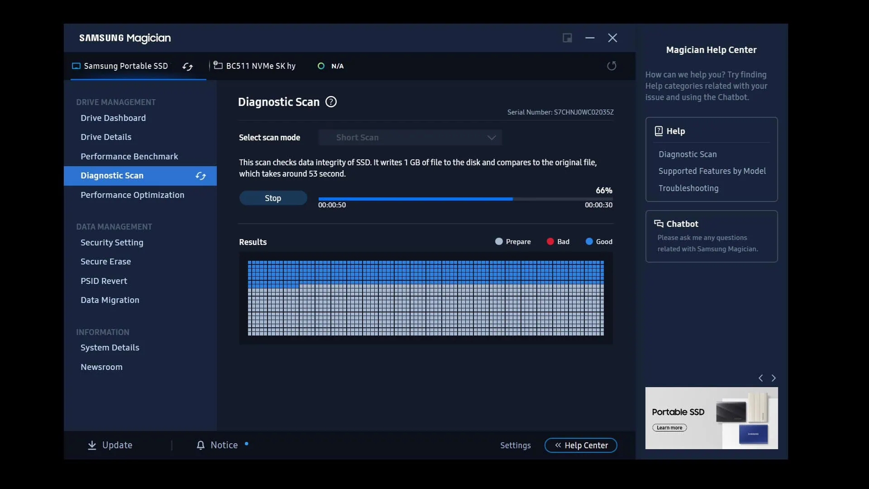Stop the running diagnostic scan
Viewport: 869px width, 489px height.
pyautogui.click(x=273, y=198)
